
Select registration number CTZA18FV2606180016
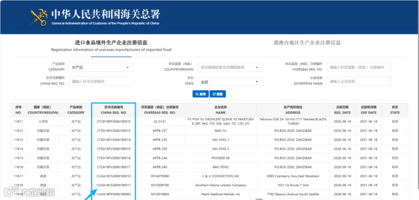tap(114, 158)
